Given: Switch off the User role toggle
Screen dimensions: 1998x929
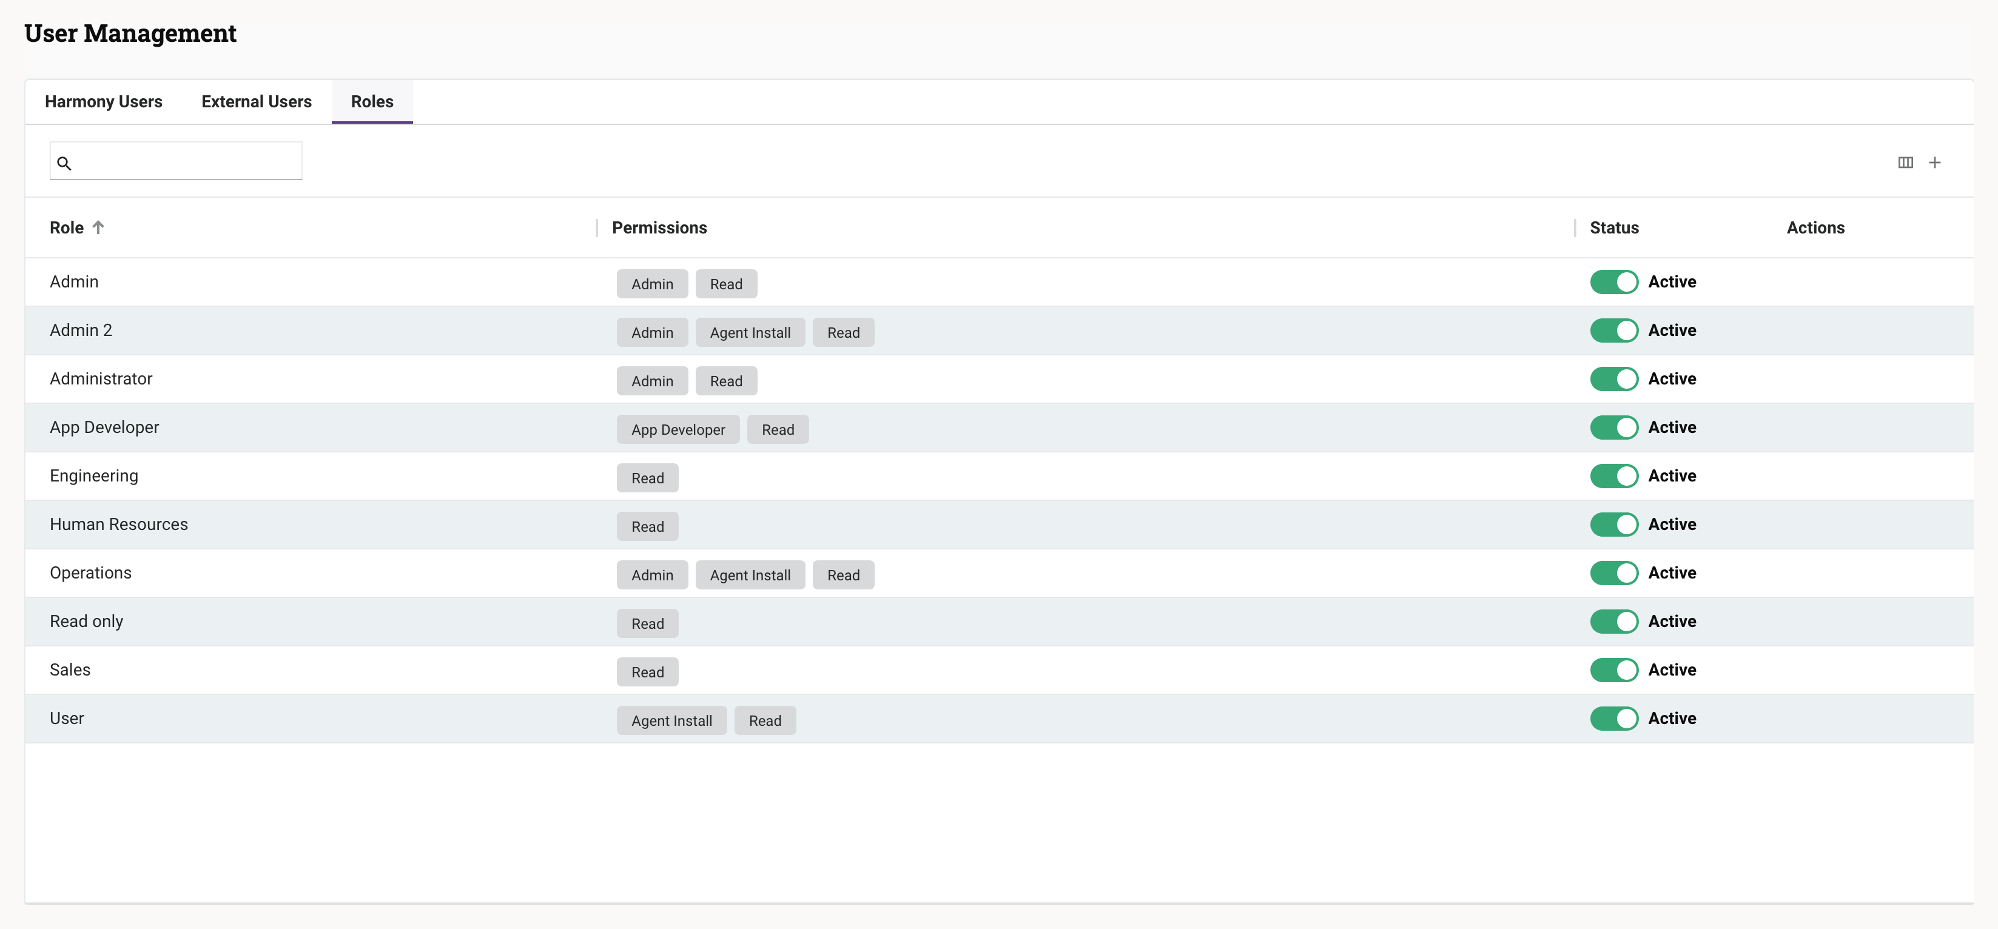Looking at the screenshot, I should point(1613,718).
